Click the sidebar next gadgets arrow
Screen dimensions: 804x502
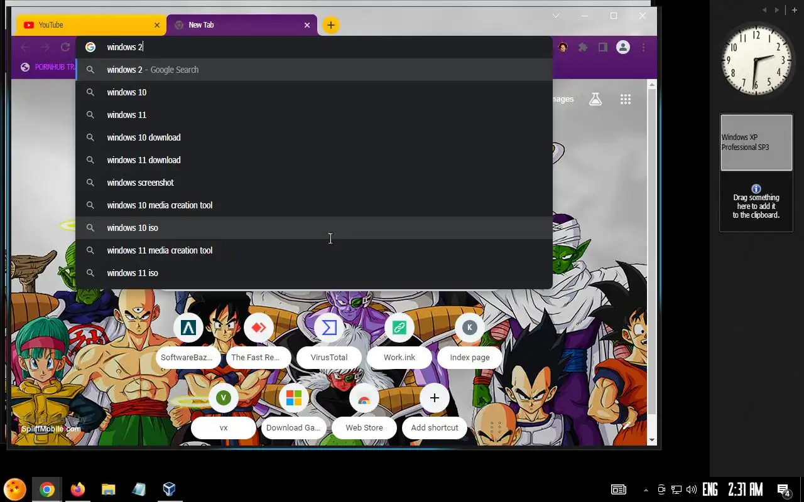[777, 10]
